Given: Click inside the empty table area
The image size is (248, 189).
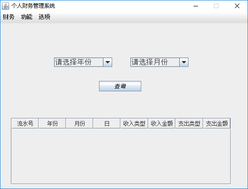Looking at the screenshot, I should click(121, 156).
